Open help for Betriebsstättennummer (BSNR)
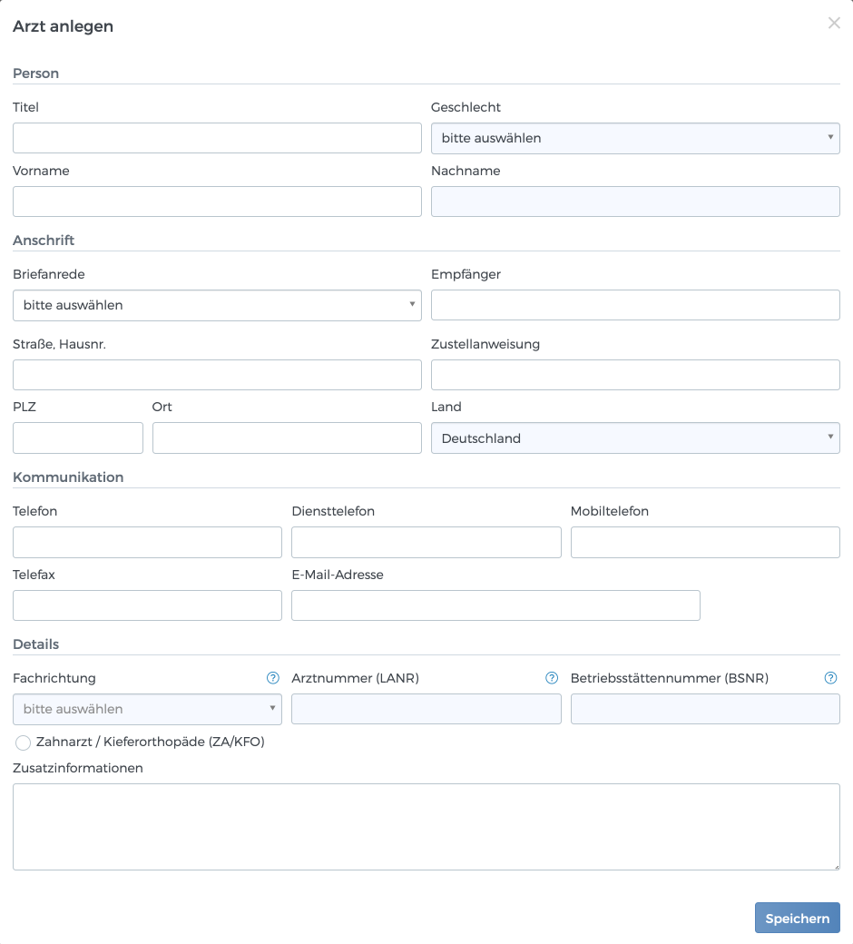The height and width of the screenshot is (944, 853). (x=830, y=678)
